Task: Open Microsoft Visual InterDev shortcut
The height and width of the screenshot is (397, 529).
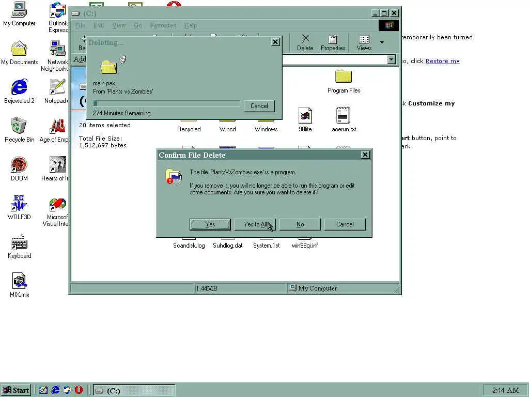Action: click(x=56, y=211)
